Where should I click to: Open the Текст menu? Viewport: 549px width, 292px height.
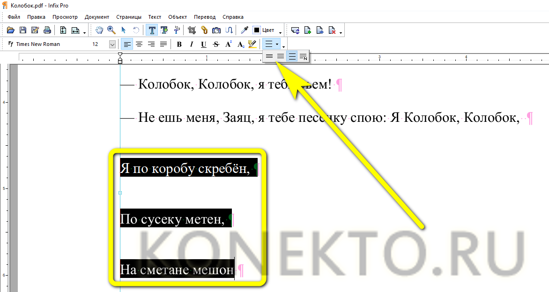click(x=155, y=17)
